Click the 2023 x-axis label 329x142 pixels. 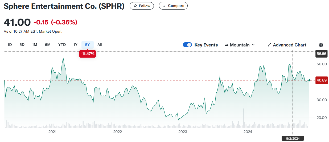click(x=183, y=132)
